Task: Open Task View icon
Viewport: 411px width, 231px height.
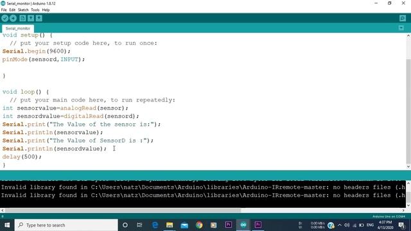Action: (x=139, y=225)
